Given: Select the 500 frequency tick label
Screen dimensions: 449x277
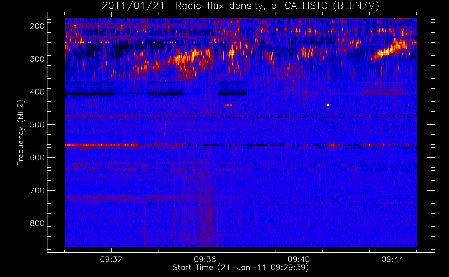Looking at the screenshot, I should (x=37, y=125).
